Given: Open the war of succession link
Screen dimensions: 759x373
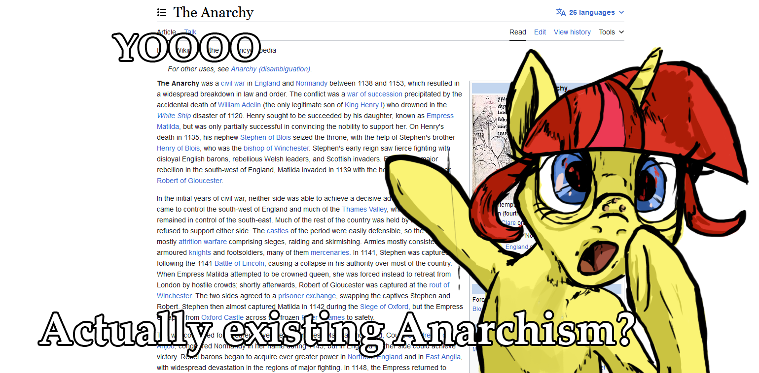Looking at the screenshot, I should tap(375, 94).
